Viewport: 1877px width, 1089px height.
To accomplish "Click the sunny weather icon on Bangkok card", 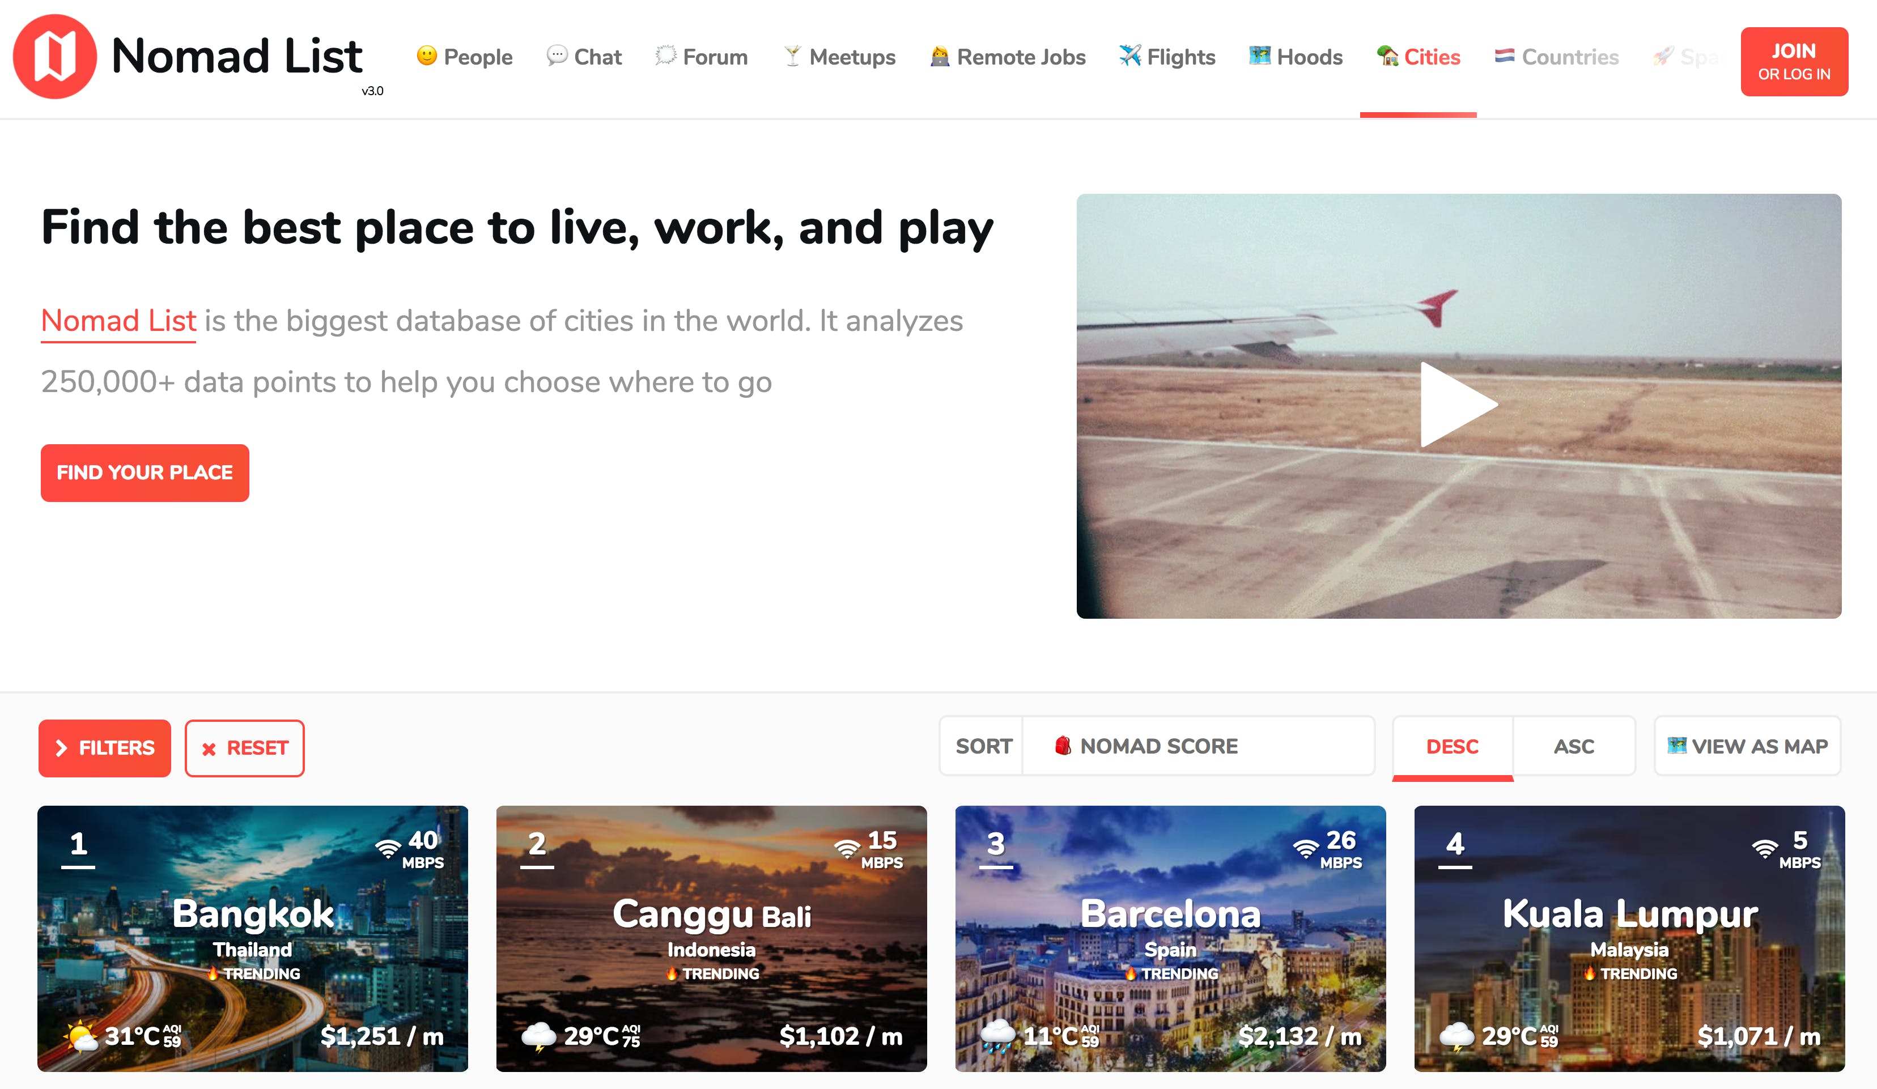I will coord(81,1036).
